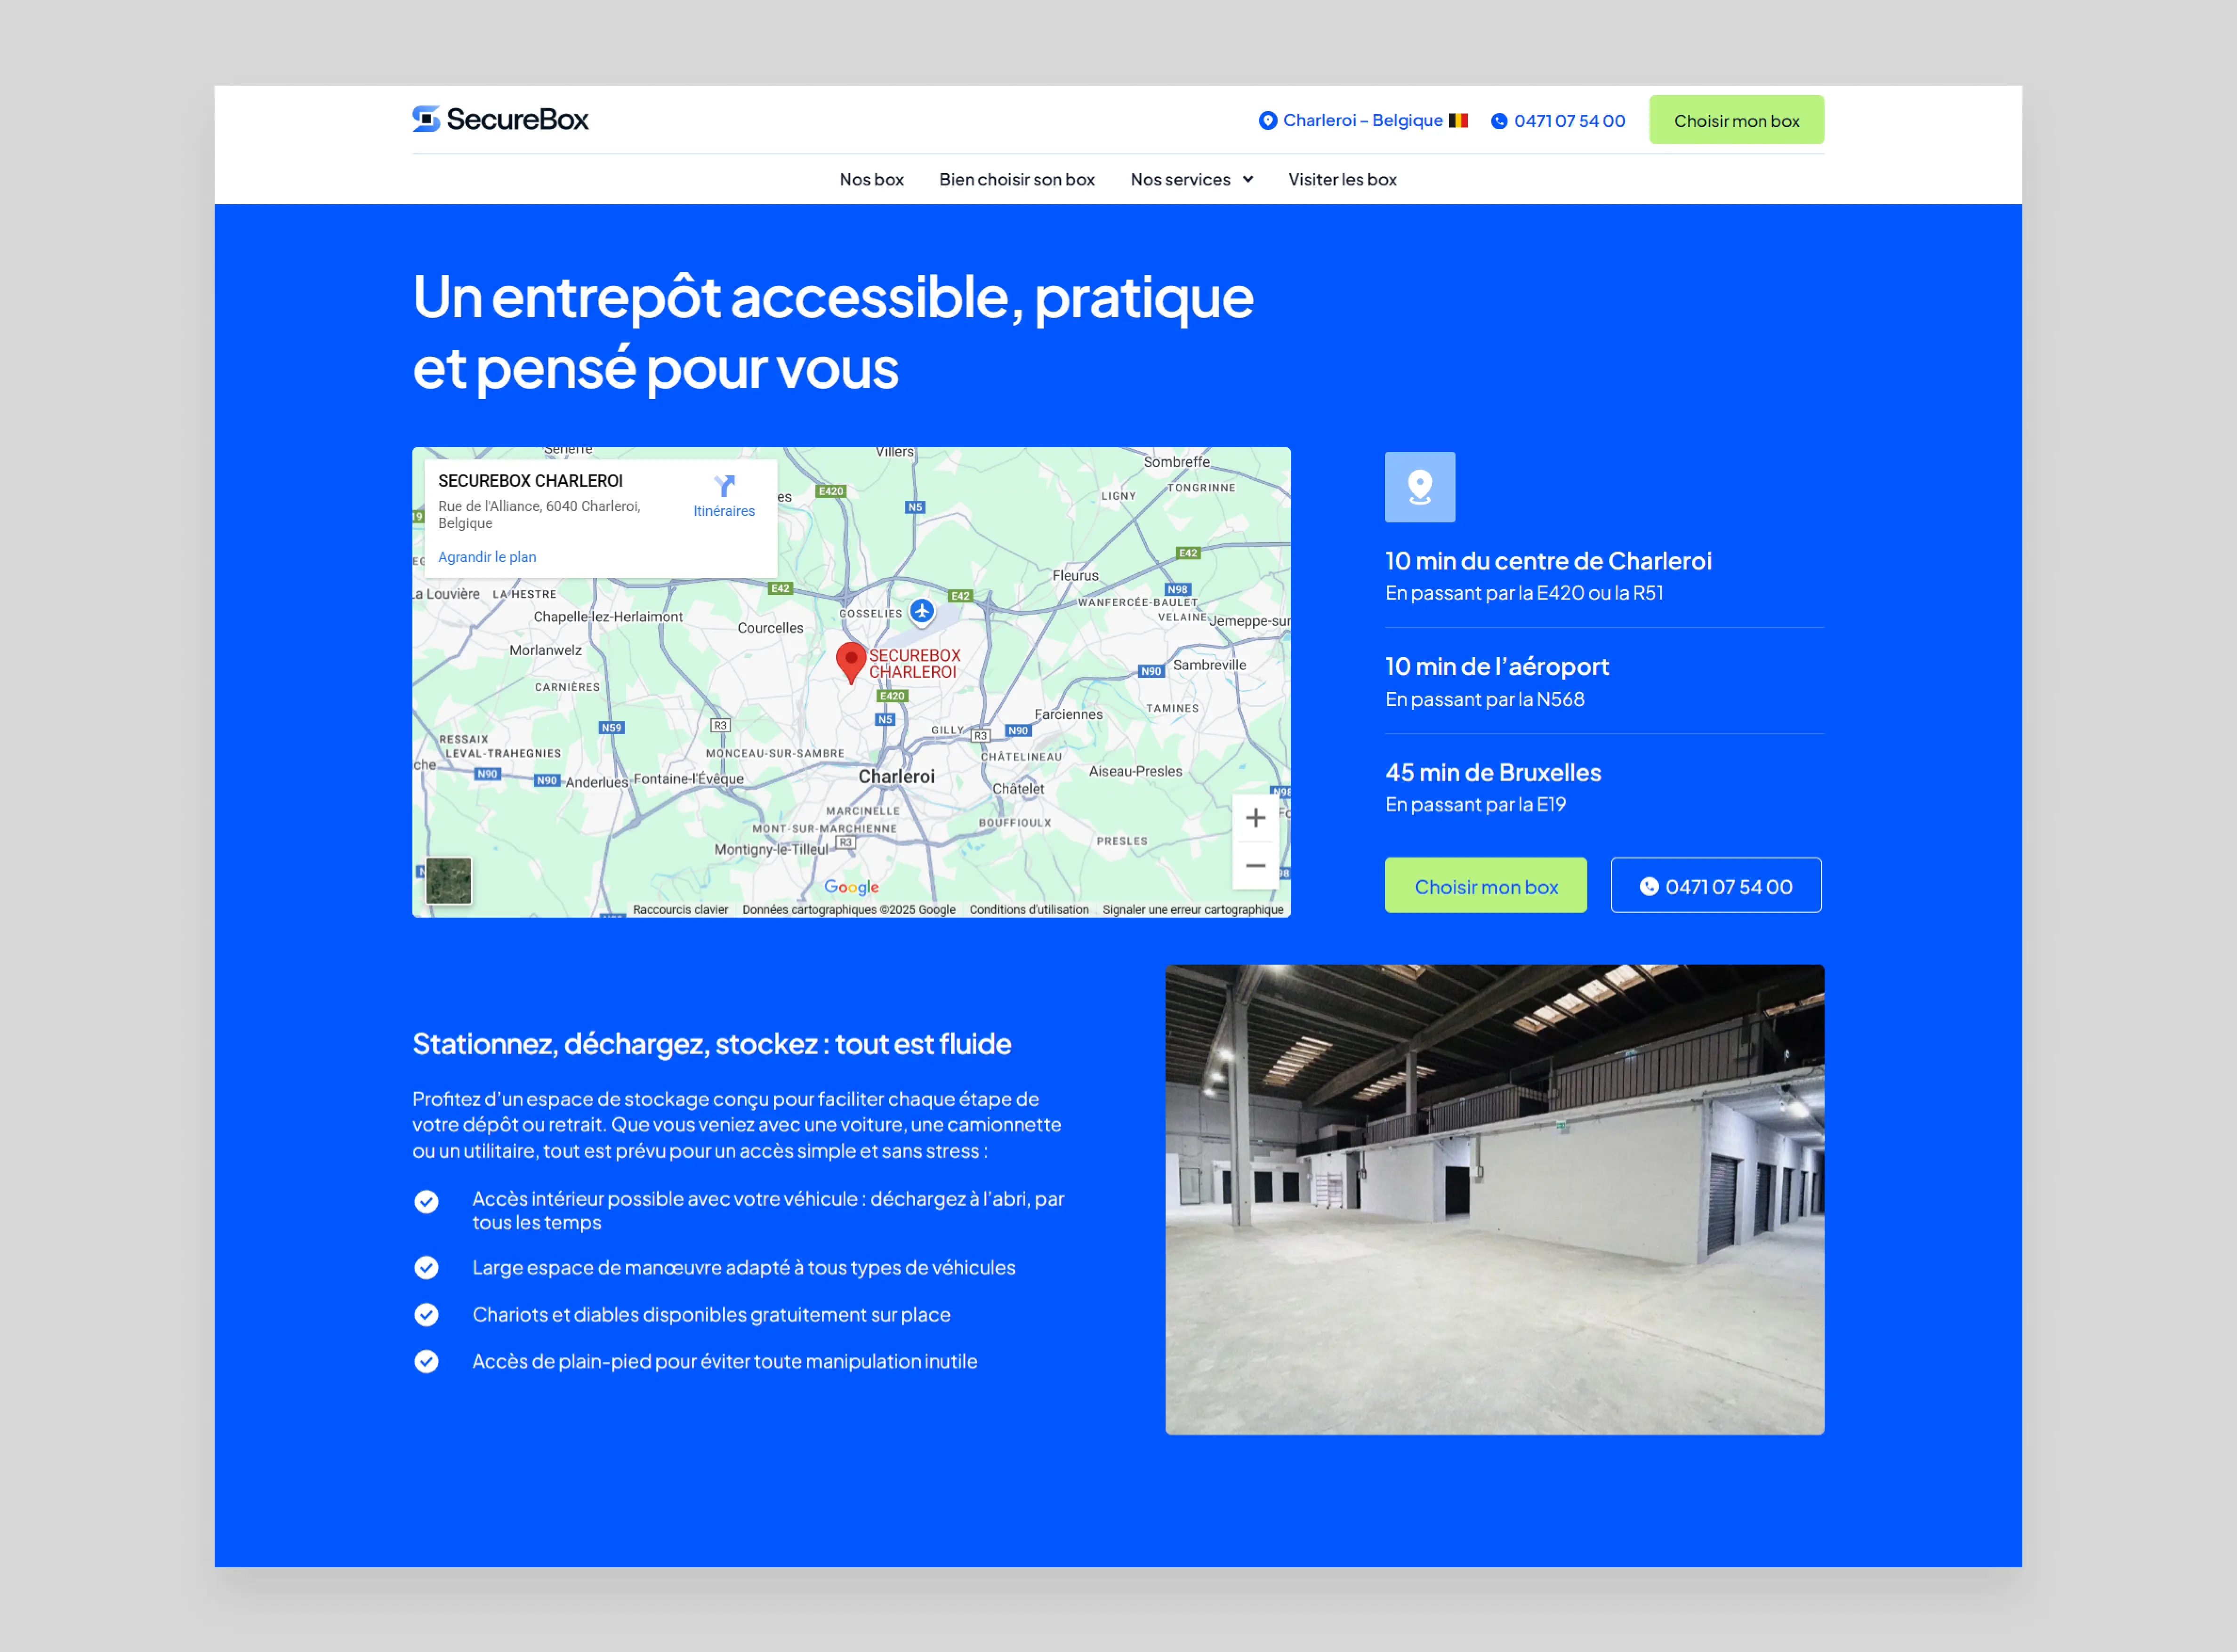Zoom out the map with minus button
The image size is (2237, 1652).
coord(1255,865)
